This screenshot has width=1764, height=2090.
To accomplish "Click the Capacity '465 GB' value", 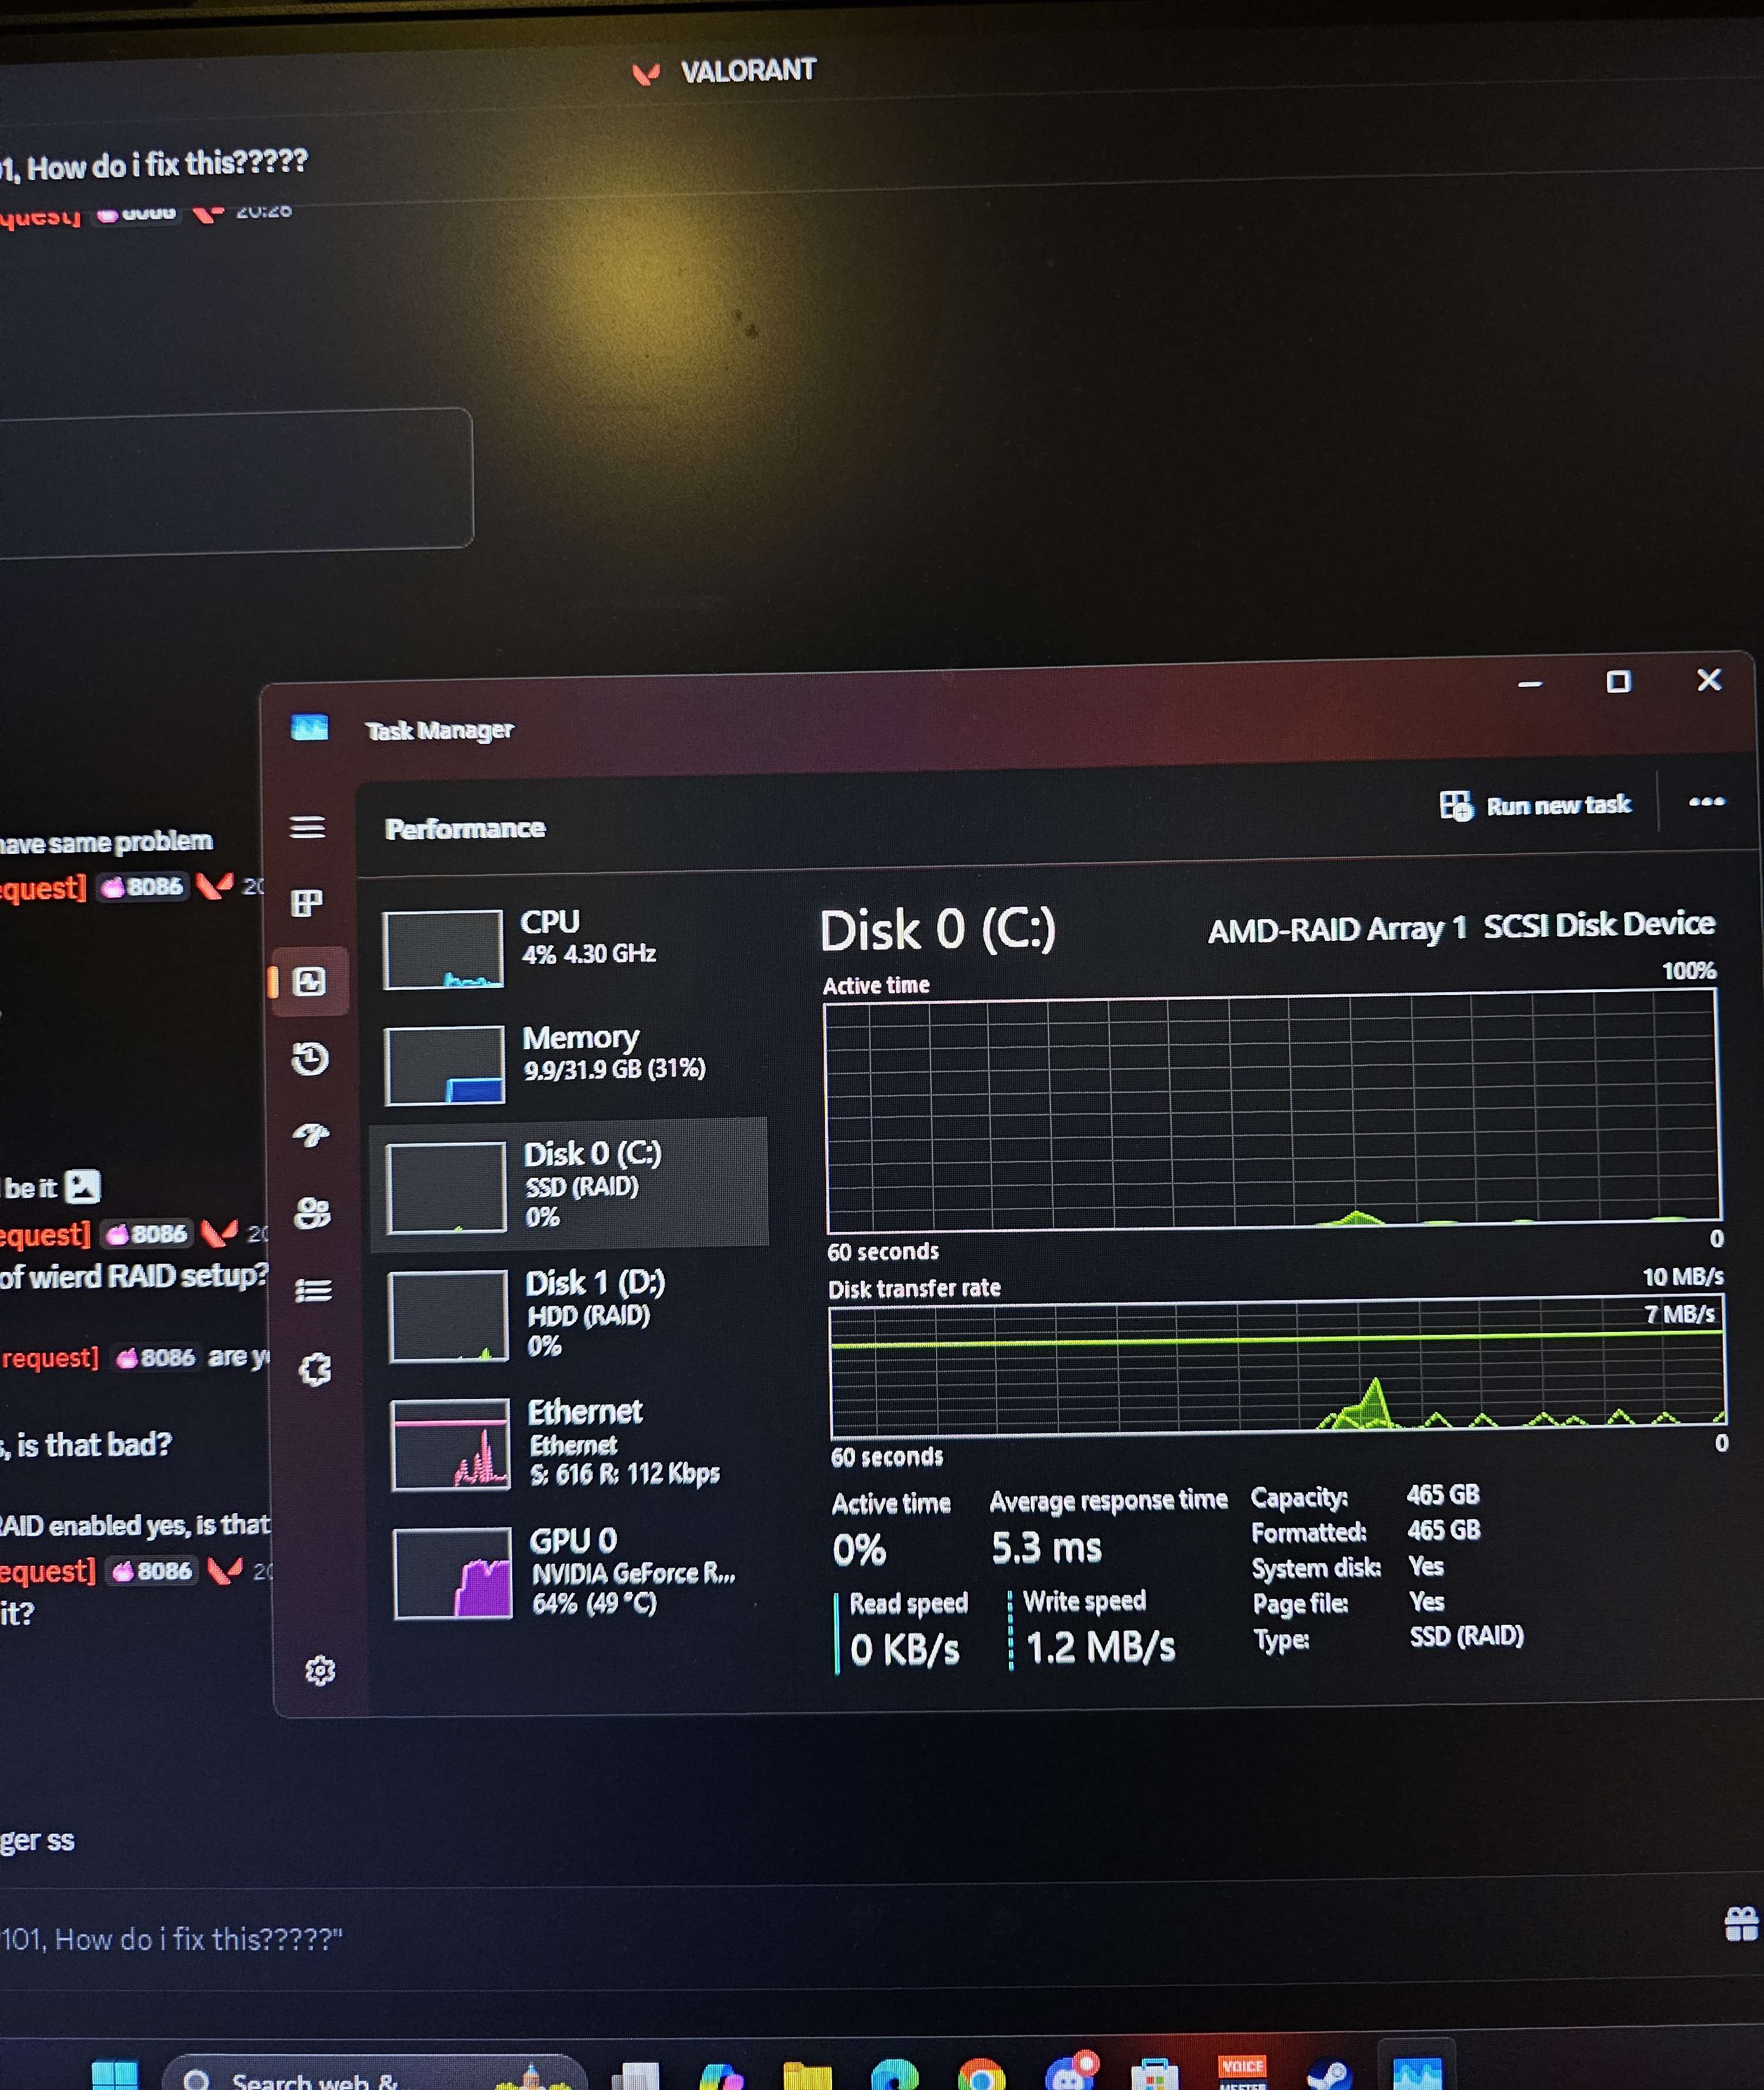I will coord(1442,1495).
